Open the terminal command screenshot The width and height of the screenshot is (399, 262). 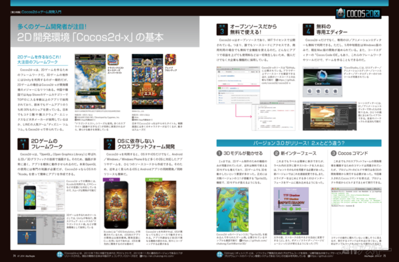(356, 211)
